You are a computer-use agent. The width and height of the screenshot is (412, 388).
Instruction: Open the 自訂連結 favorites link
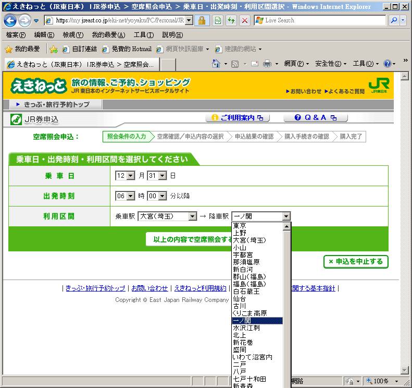click(80, 49)
